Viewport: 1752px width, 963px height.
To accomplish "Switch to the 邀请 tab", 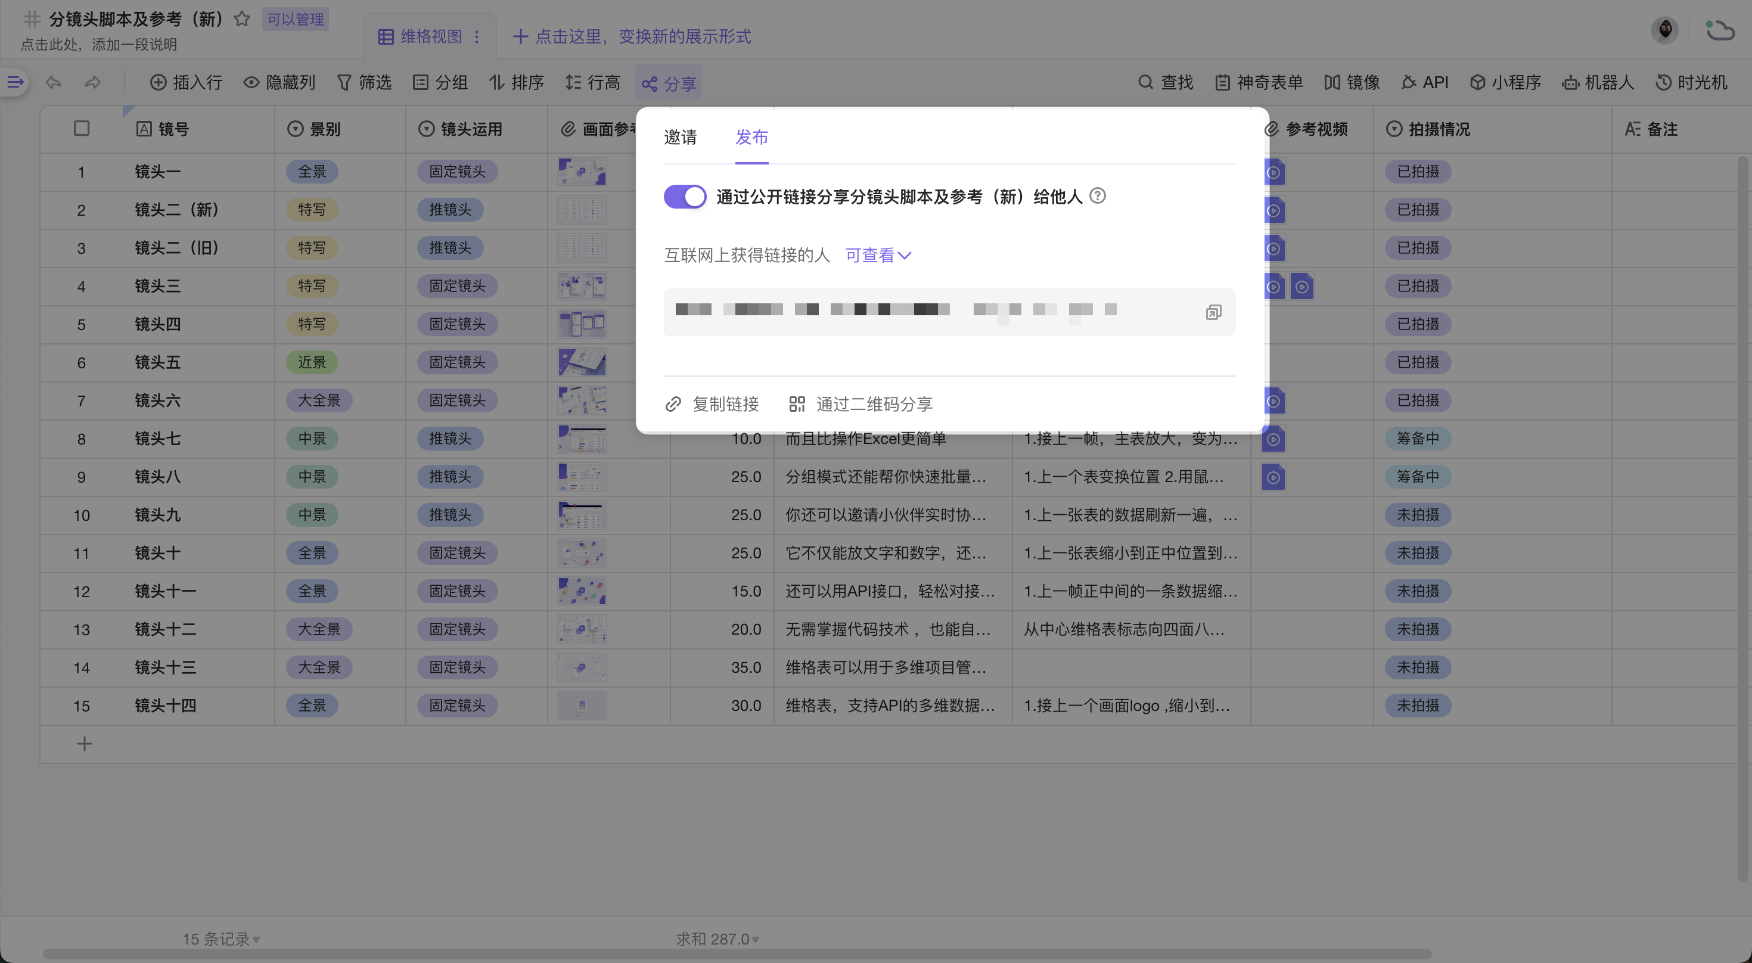I will (x=680, y=138).
